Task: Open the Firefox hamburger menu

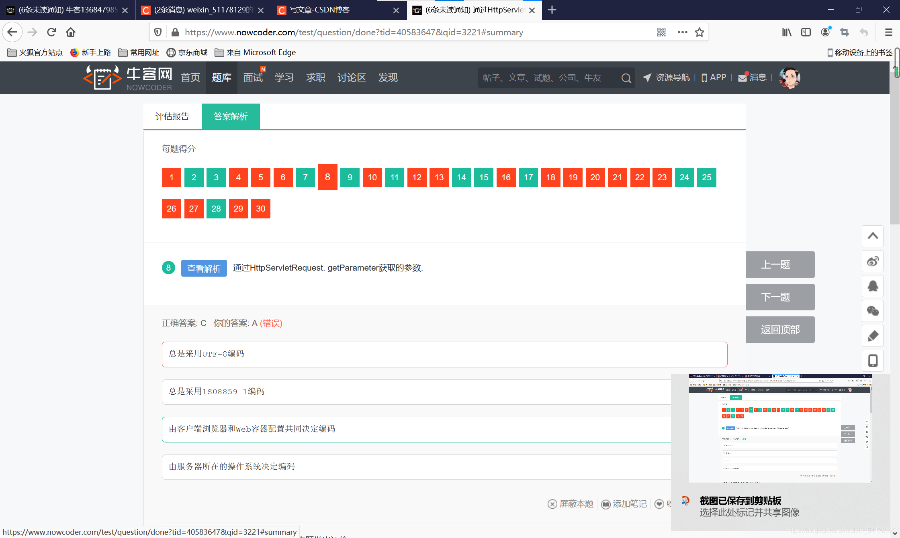Action: tap(888, 32)
